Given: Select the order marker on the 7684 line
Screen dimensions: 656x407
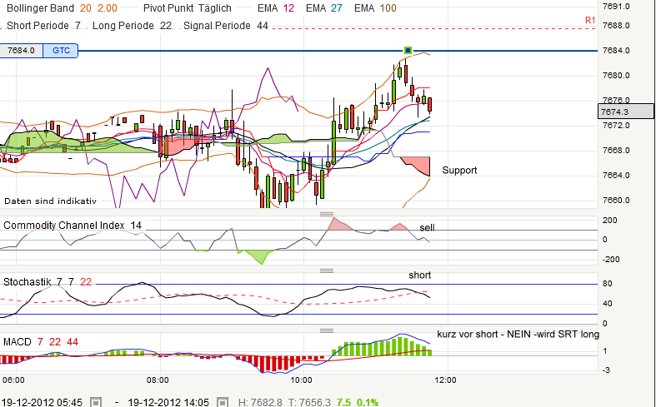Looking at the screenshot, I should click(408, 51).
